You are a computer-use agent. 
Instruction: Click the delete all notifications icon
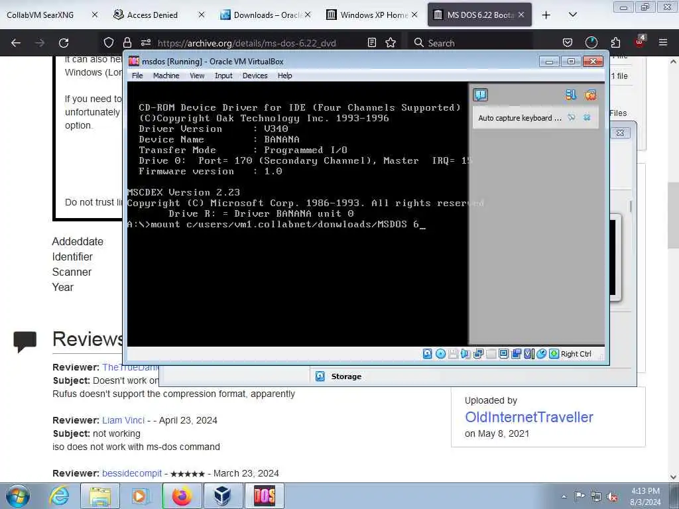pyautogui.click(x=590, y=94)
